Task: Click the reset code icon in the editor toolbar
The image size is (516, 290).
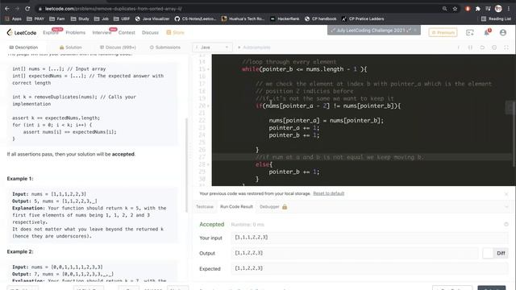Action: click(482, 48)
